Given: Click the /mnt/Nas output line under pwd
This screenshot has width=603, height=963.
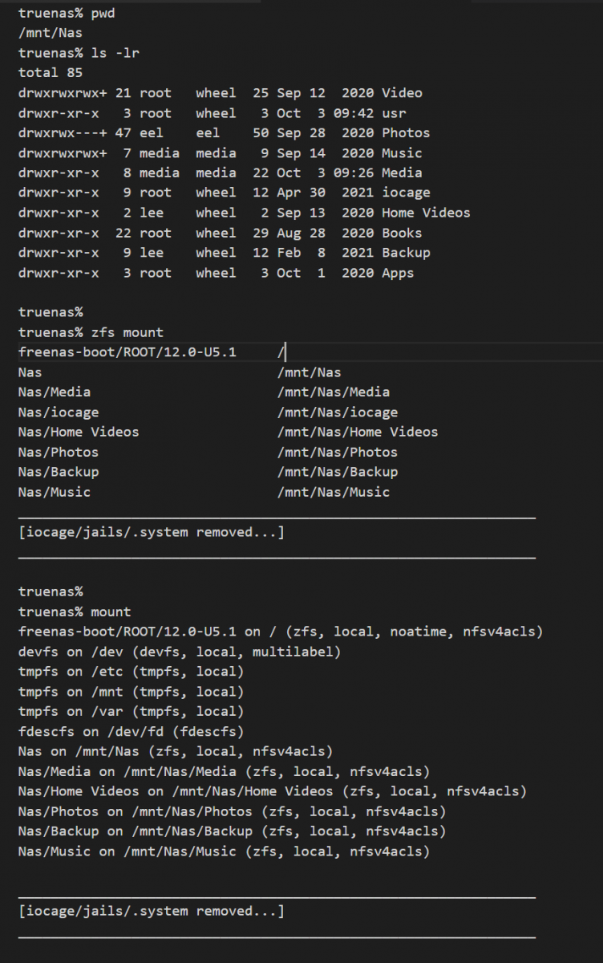Looking at the screenshot, I should [50, 34].
